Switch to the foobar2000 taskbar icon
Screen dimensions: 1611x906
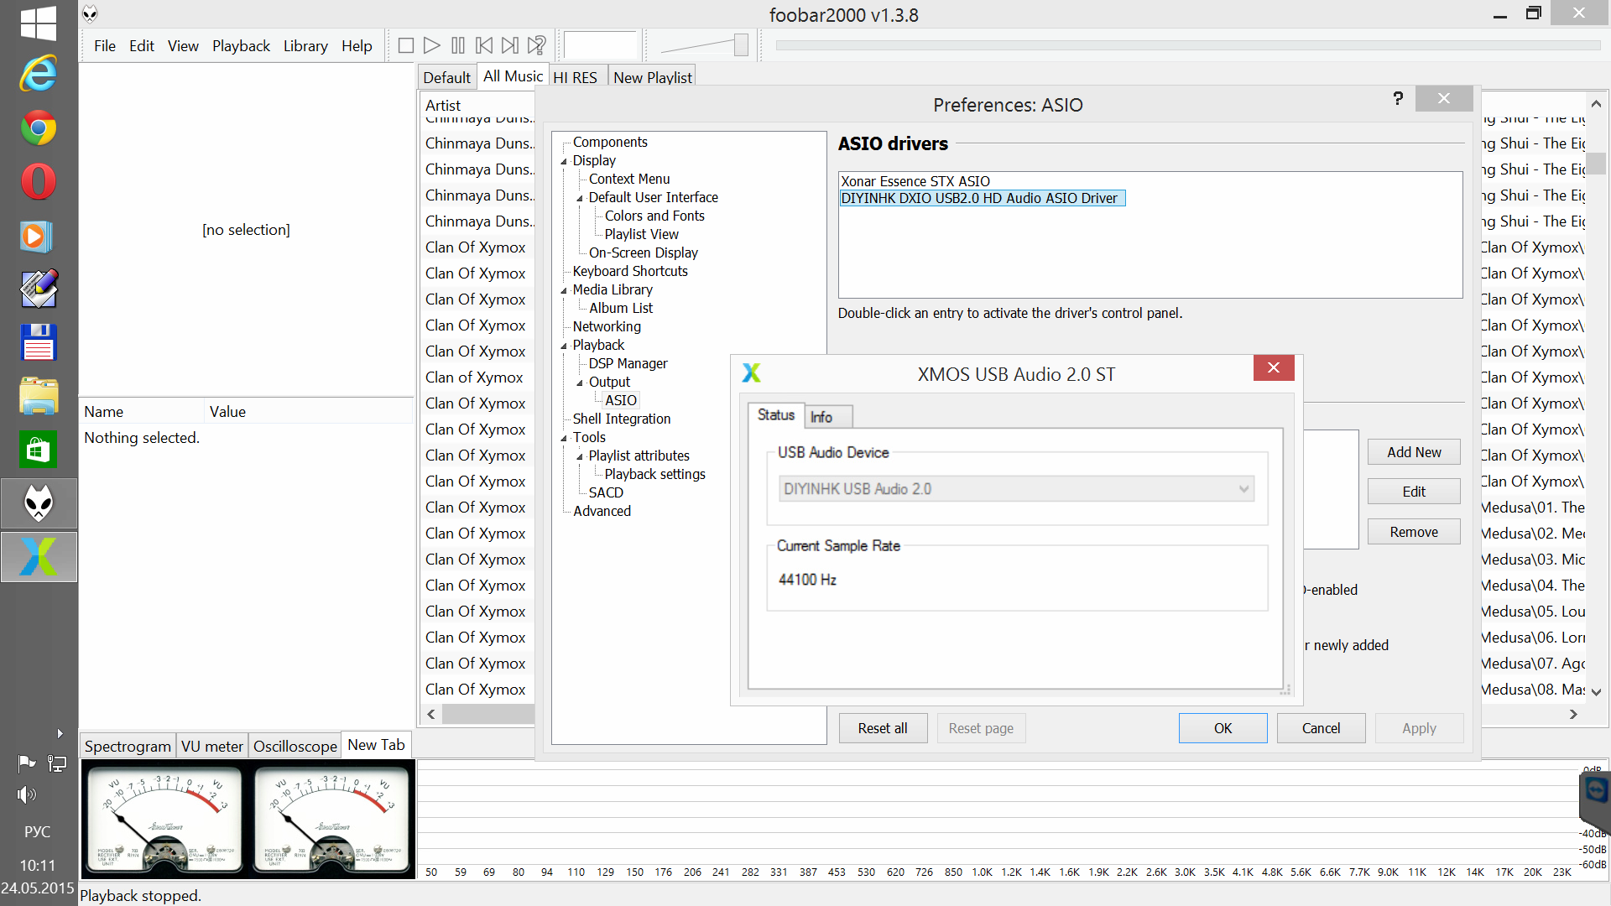tap(39, 503)
